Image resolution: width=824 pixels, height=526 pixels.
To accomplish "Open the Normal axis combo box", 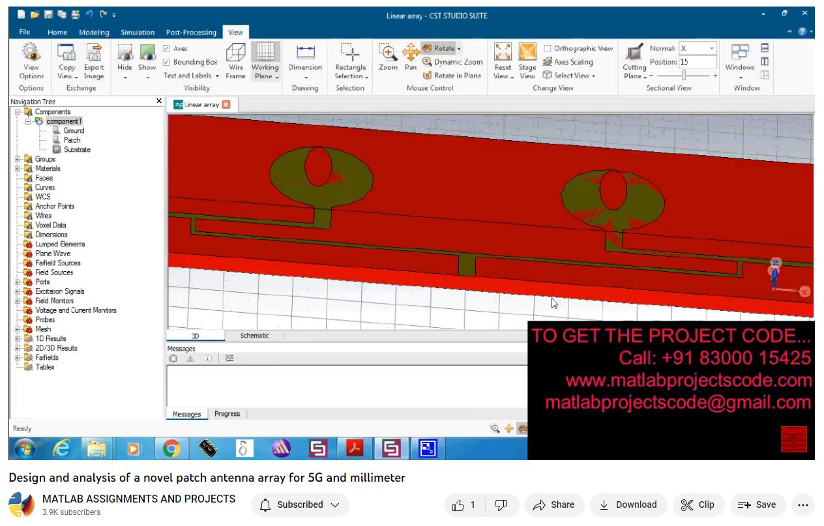I will coord(698,48).
